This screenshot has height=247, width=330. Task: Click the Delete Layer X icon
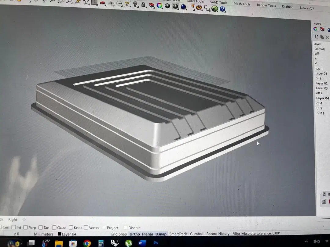point(327,37)
